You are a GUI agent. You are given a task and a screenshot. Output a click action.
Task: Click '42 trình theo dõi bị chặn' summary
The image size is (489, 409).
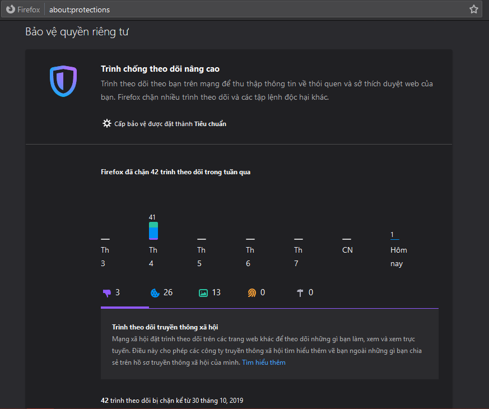(x=172, y=401)
